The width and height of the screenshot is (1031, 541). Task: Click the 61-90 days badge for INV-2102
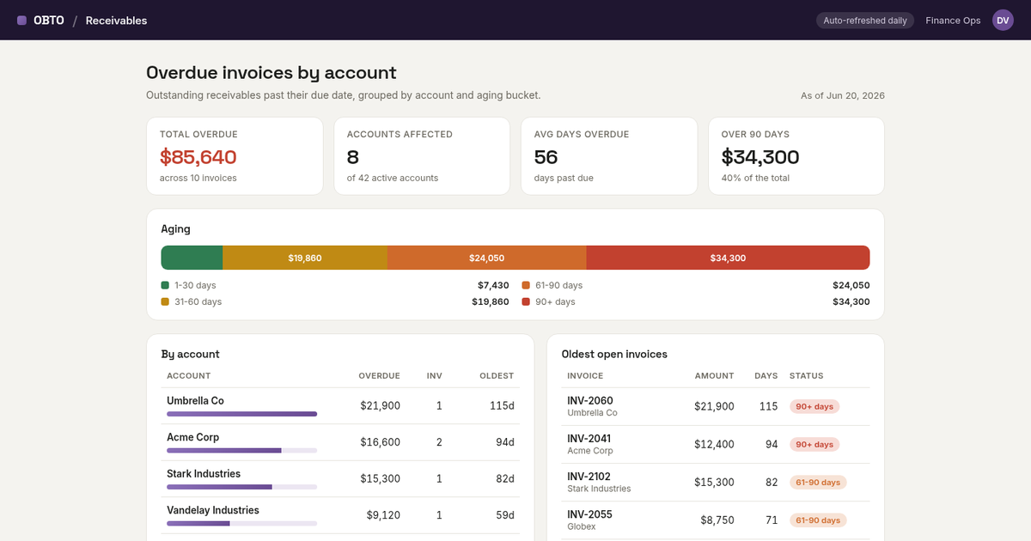[818, 483]
